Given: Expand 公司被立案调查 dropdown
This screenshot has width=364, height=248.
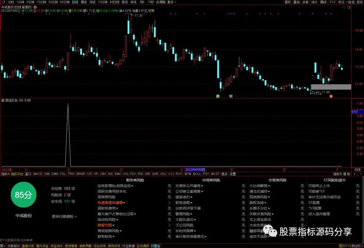Looking at the screenshot, I should [x=189, y=191].
